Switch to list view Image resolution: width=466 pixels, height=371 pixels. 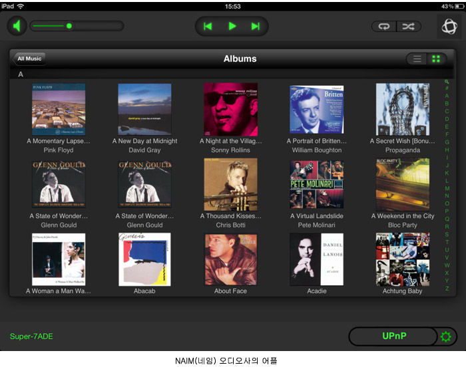[x=417, y=59]
